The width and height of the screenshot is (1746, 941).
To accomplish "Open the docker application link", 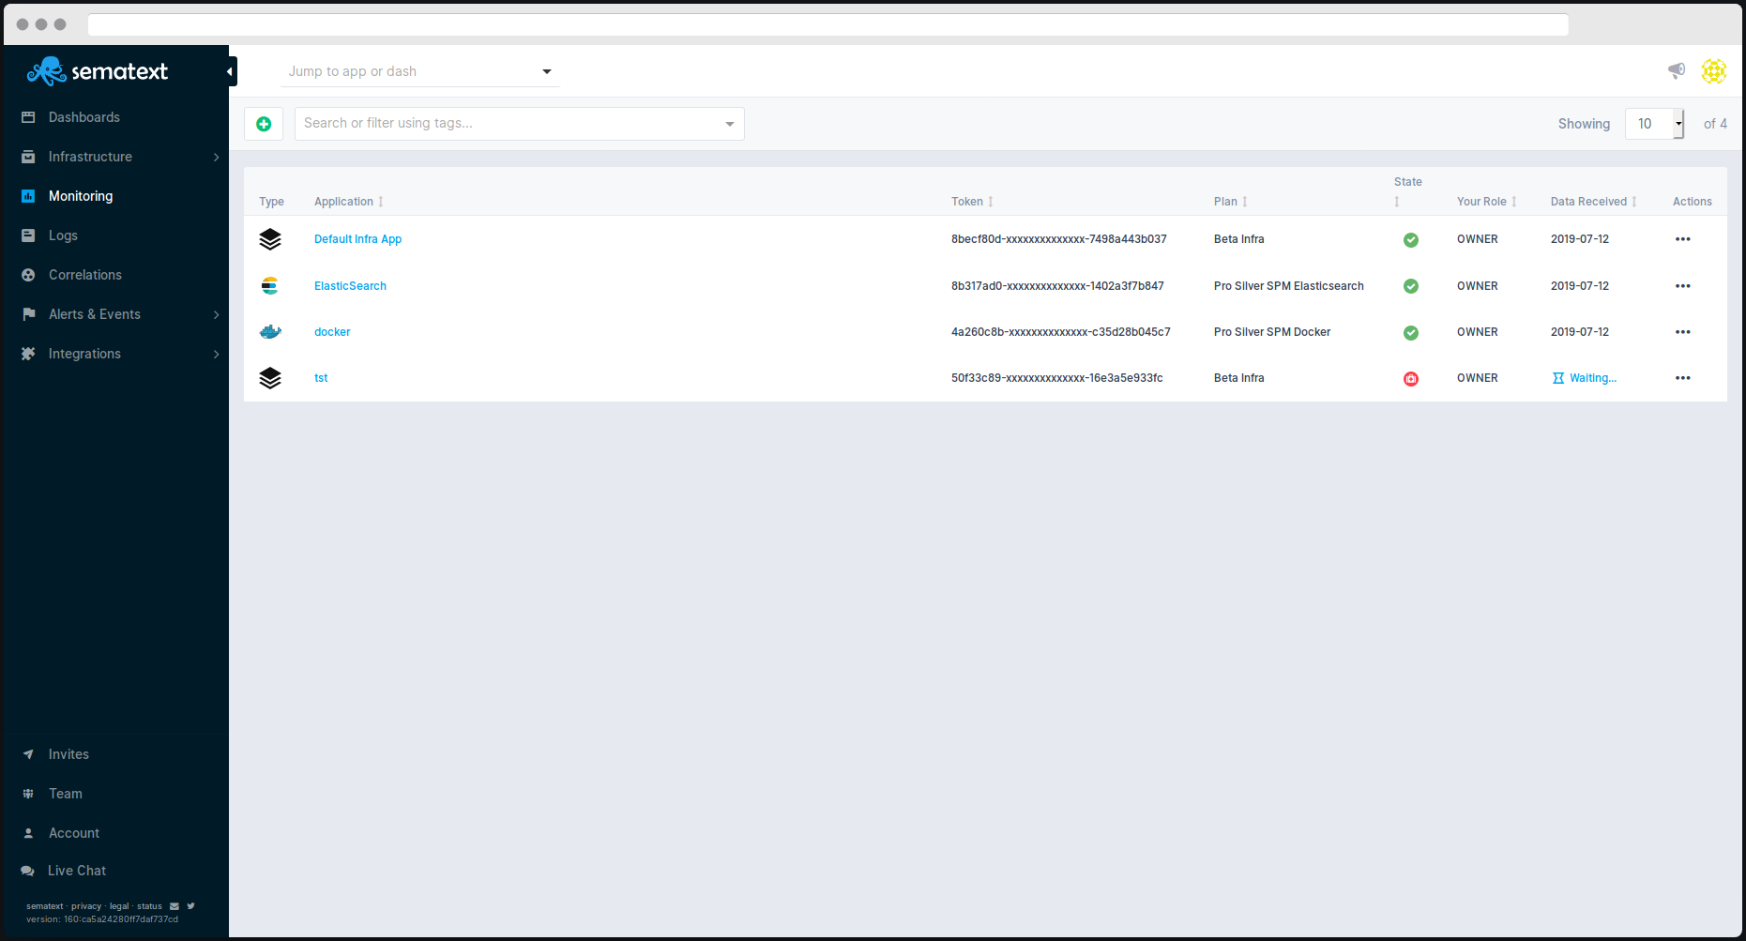I will [x=332, y=332].
